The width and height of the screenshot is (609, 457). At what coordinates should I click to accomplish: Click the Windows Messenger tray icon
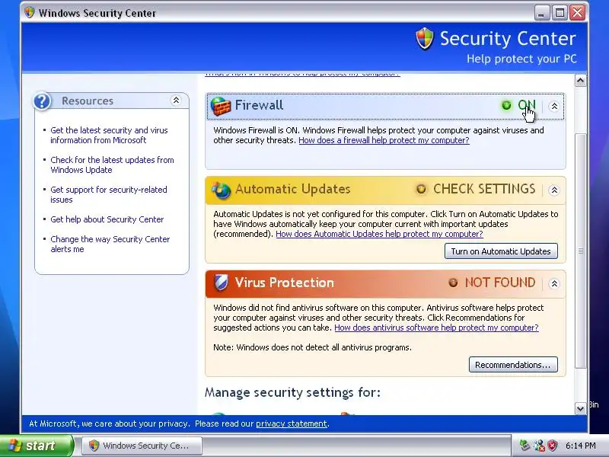tap(539, 446)
